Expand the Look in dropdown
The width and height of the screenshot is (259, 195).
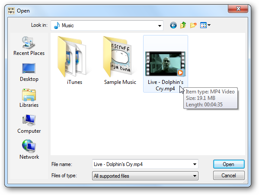[x=160, y=26]
